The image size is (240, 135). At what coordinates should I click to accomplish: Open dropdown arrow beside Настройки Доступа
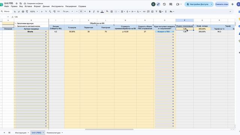click(211, 4)
